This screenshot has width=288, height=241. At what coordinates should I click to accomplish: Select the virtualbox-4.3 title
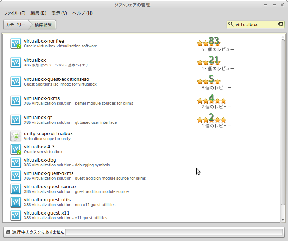pos(39,147)
